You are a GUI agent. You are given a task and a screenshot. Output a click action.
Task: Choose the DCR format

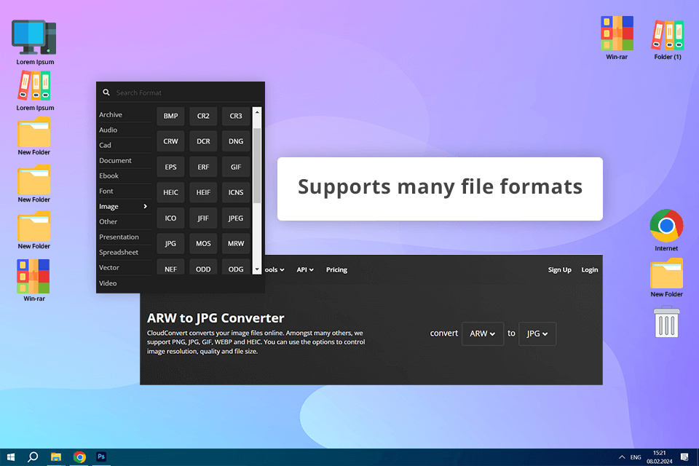[x=203, y=141]
